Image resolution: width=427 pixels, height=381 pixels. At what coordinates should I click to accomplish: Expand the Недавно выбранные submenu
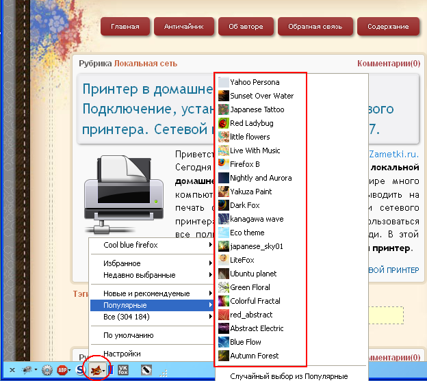coord(152,275)
